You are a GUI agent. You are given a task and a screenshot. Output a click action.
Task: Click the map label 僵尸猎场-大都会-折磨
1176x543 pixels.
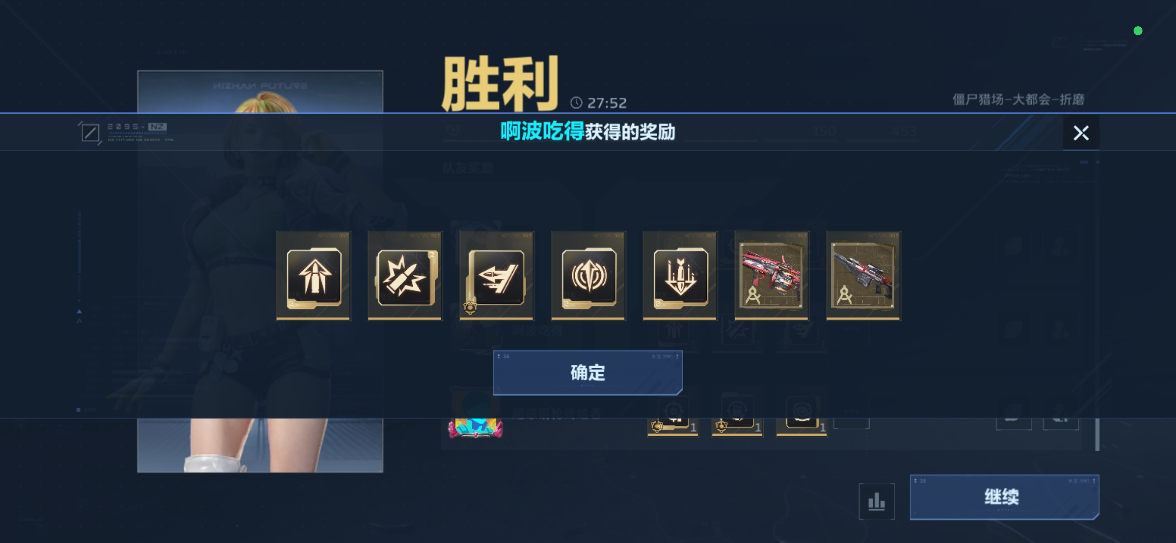click(1019, 100)
